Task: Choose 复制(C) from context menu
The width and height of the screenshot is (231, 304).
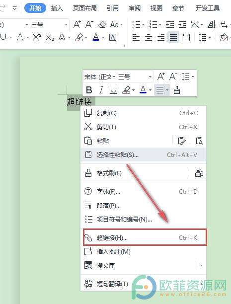Action: click(x=144, y=113)
